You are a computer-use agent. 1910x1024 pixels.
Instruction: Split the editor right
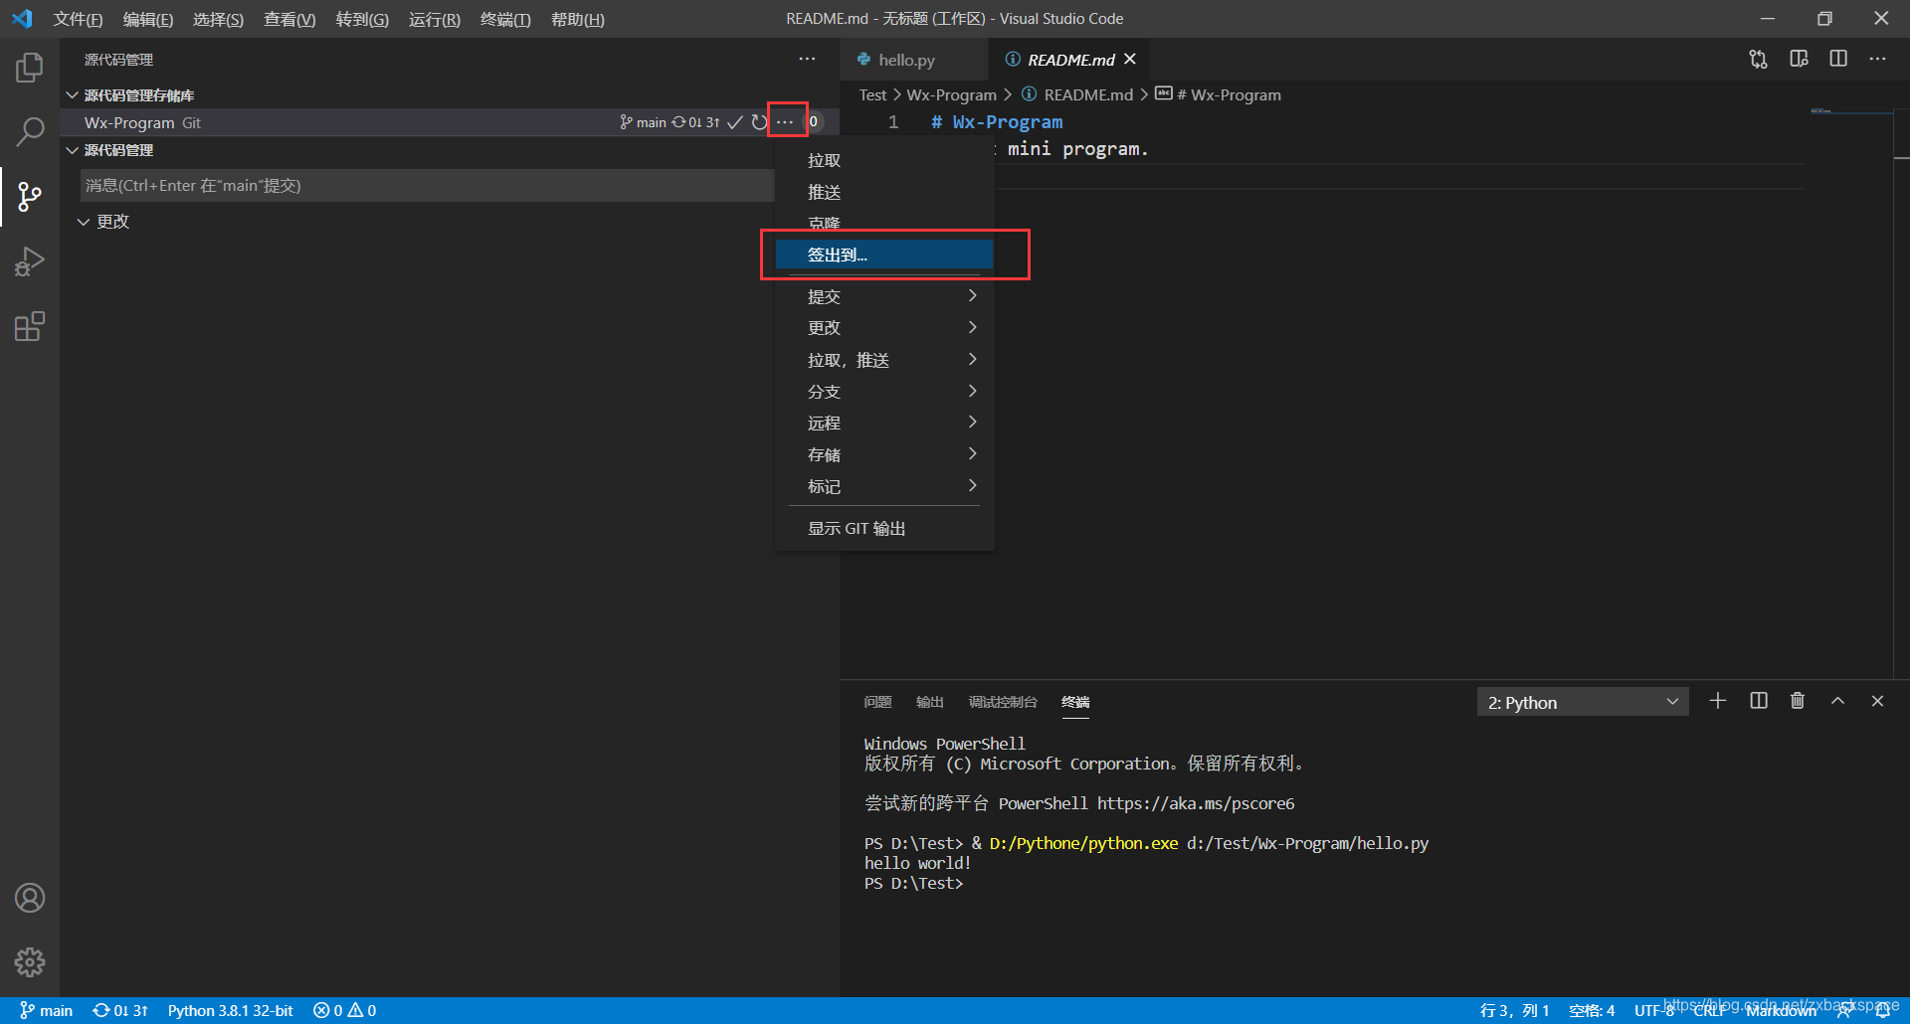click(1838, 60)
